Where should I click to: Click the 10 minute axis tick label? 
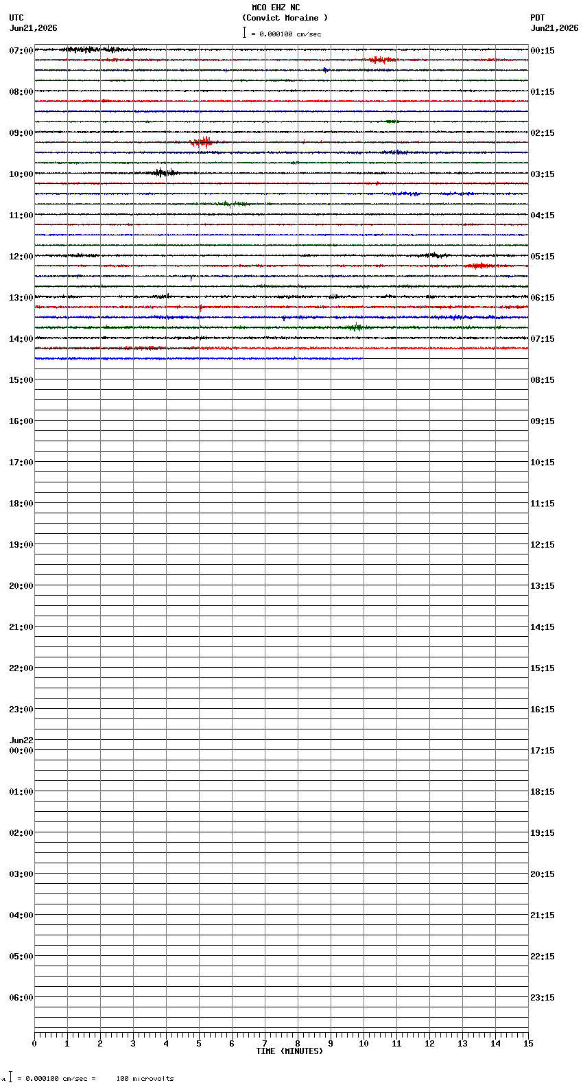(364, 1044)
